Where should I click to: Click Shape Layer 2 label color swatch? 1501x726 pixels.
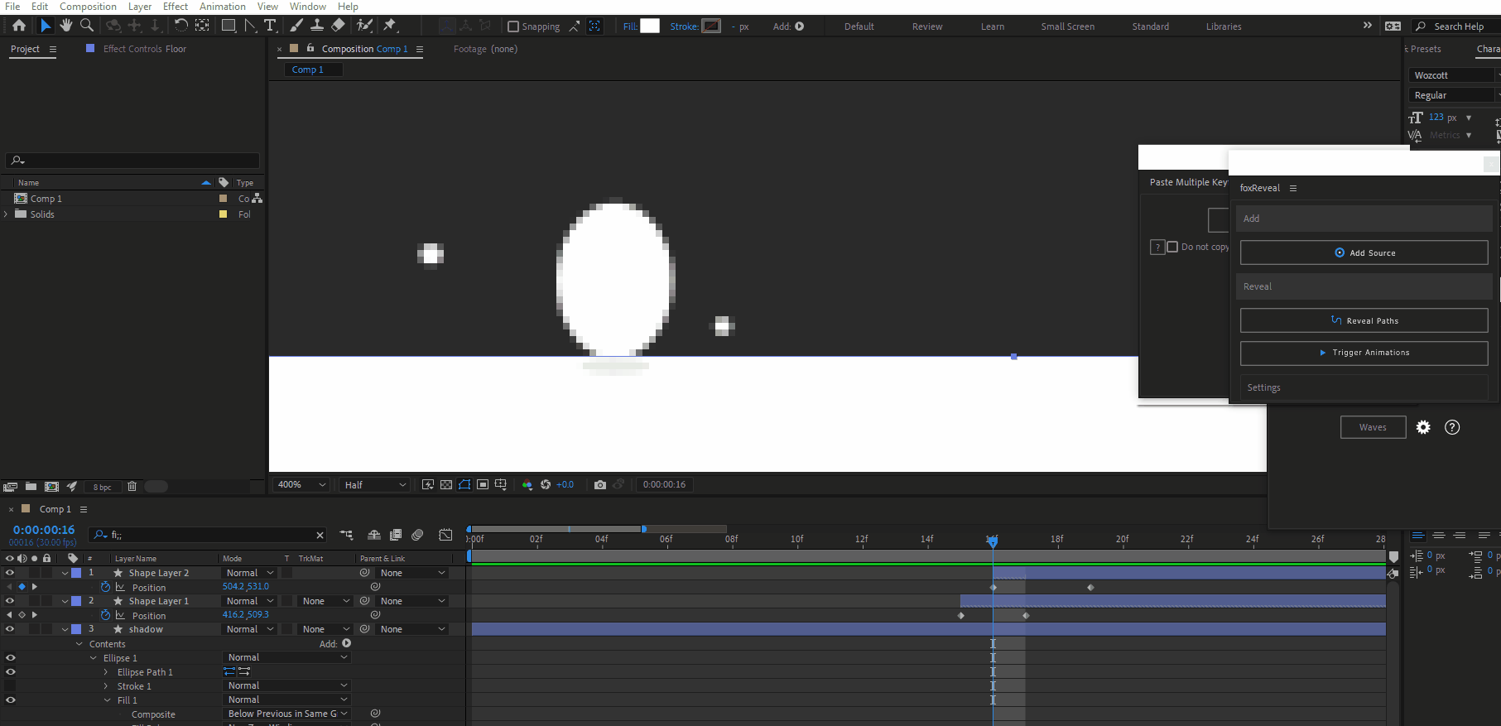coord(76,573)
